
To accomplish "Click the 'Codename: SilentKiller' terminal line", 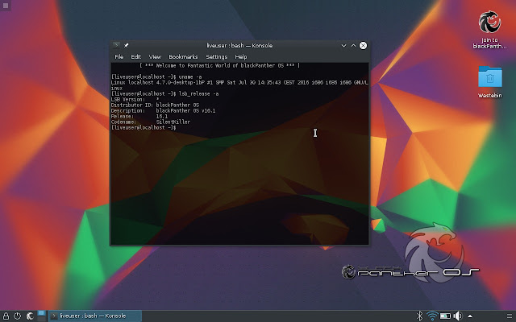I will 151,122.
